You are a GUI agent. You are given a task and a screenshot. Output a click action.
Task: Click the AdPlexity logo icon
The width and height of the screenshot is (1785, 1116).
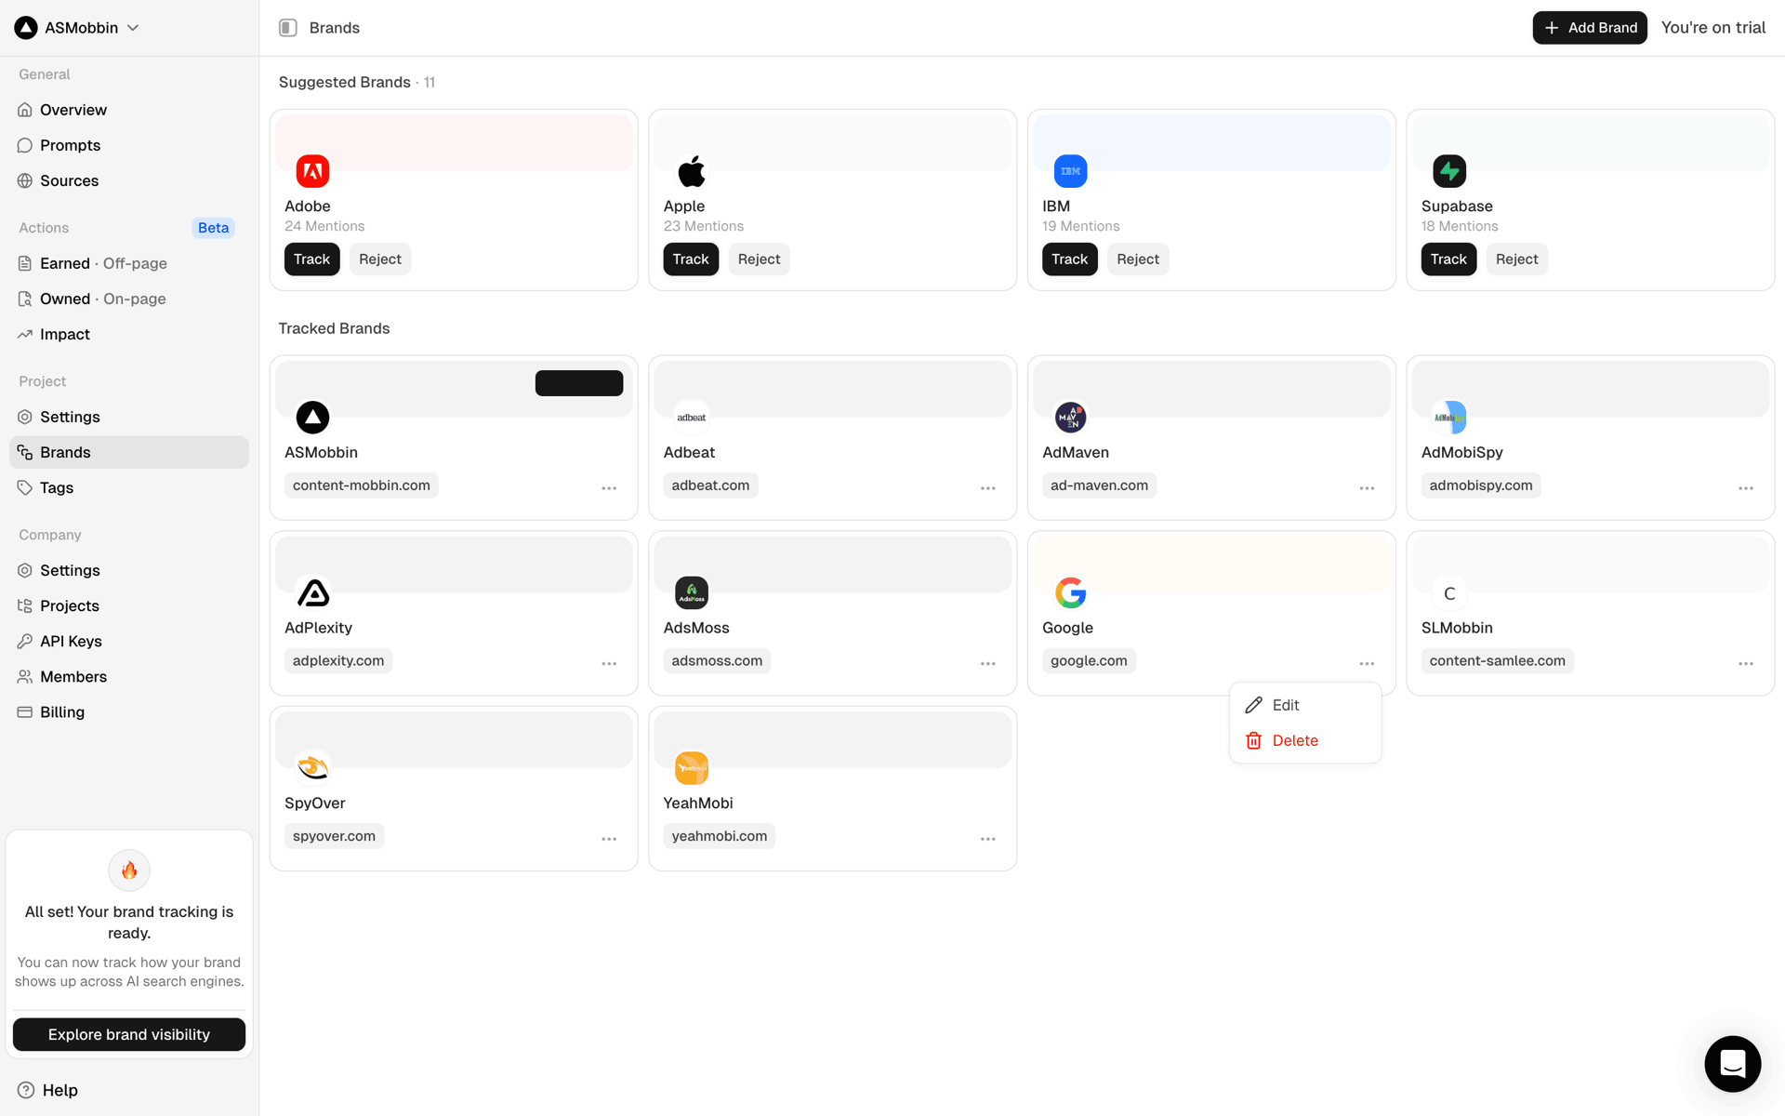pos(312,593)
